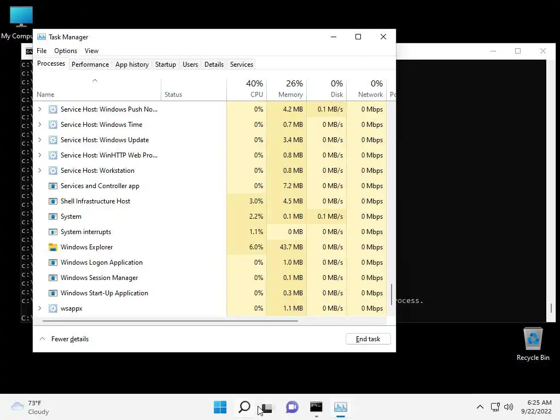Click the Task Manager vertical scrollbar thumb
This screenshot has width=560, height=420.
tap(392, 294)
